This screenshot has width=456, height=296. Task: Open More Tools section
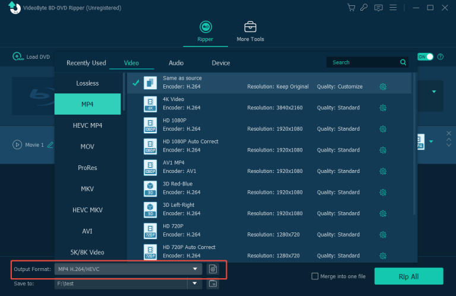[x=250, y=32]
